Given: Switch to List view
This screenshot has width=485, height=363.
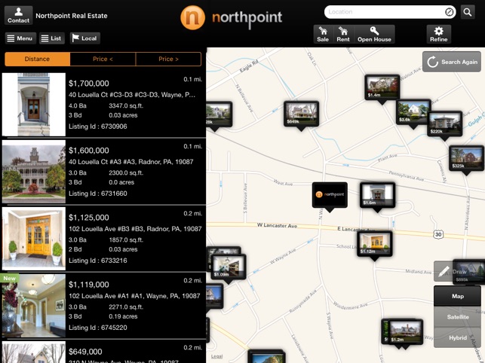Looking at the screenshot, I should 51,38.
